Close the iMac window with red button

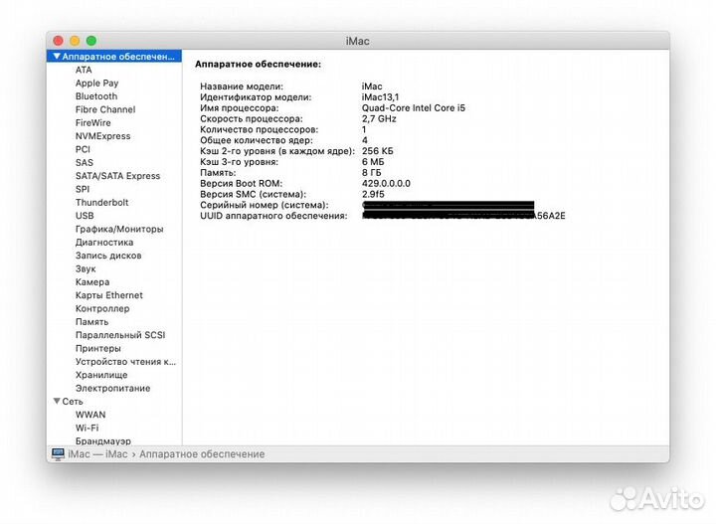point(58,41)
